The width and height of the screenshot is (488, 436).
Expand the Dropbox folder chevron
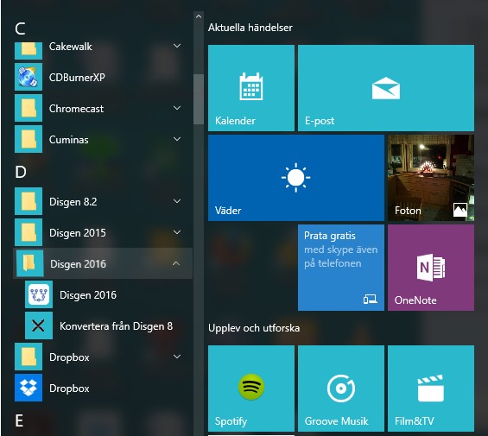tap(177, 357)
